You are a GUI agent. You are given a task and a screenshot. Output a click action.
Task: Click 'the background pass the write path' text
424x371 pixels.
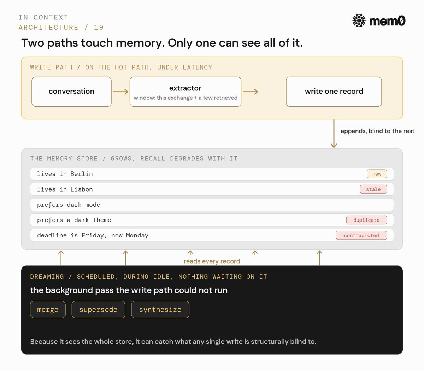pyautogui.click(x=129, y=290)
